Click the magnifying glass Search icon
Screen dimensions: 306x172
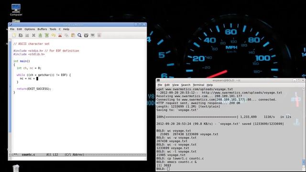[79, 35]
